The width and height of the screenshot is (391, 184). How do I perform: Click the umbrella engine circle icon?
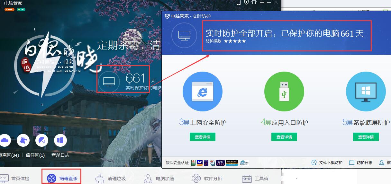42,140
